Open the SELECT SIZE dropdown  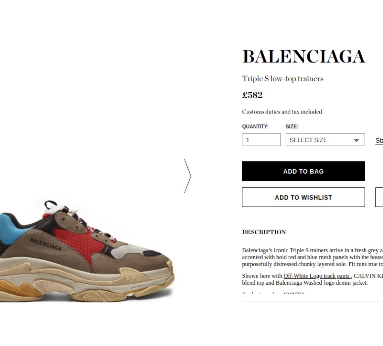[x=325, y=140]
